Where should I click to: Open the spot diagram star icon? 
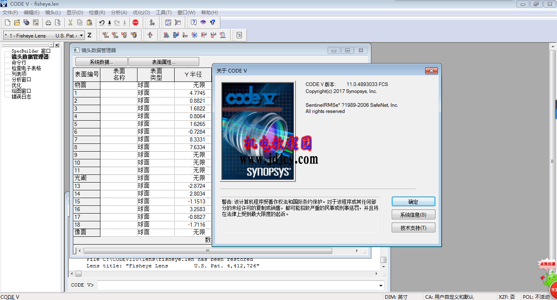coord(194,35)
